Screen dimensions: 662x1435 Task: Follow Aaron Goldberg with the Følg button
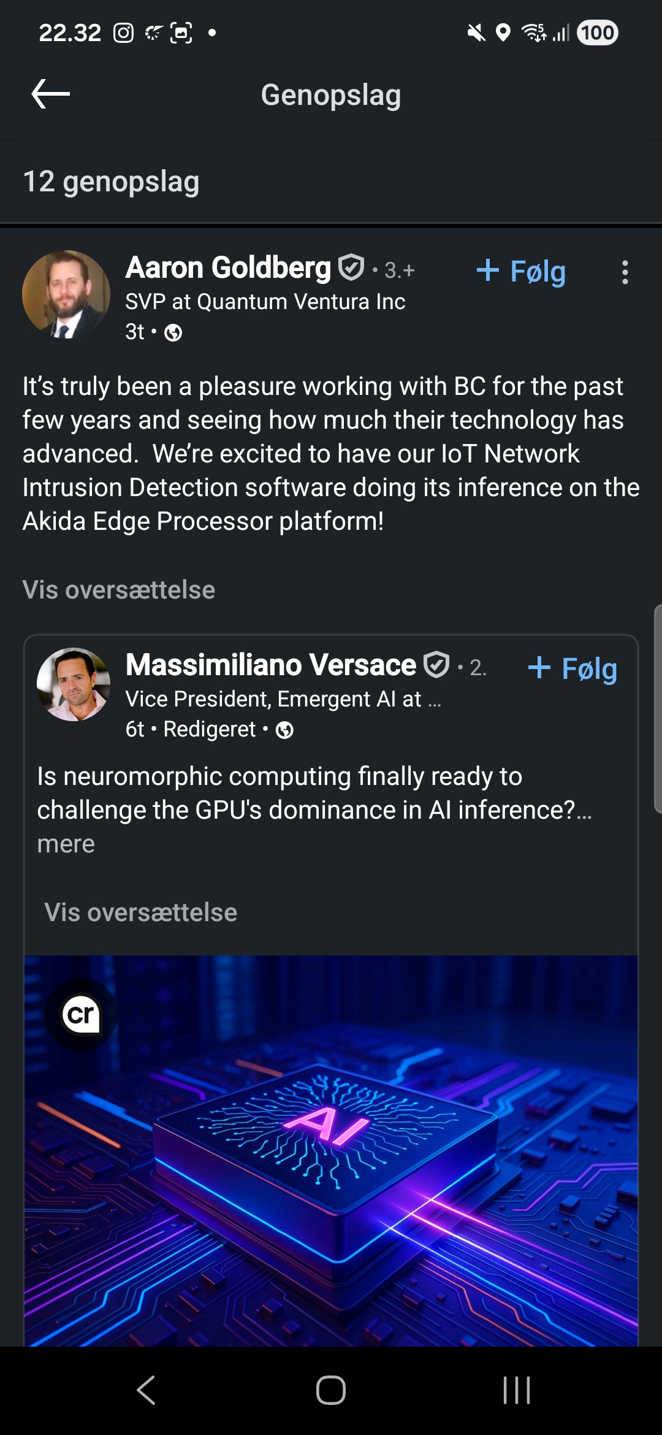point(521,271)
